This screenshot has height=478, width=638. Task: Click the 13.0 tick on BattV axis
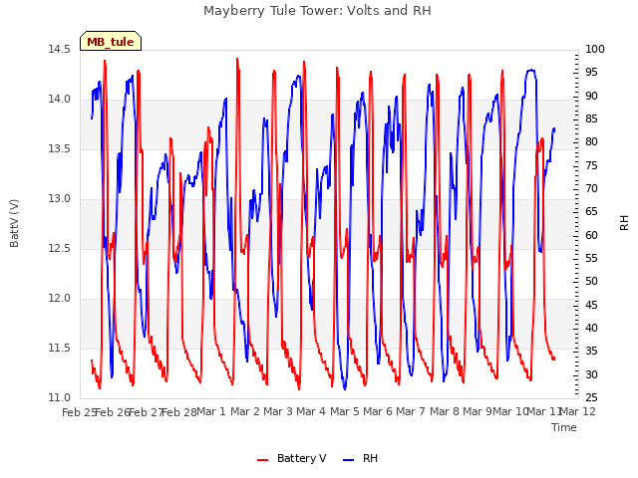(59, 199)
